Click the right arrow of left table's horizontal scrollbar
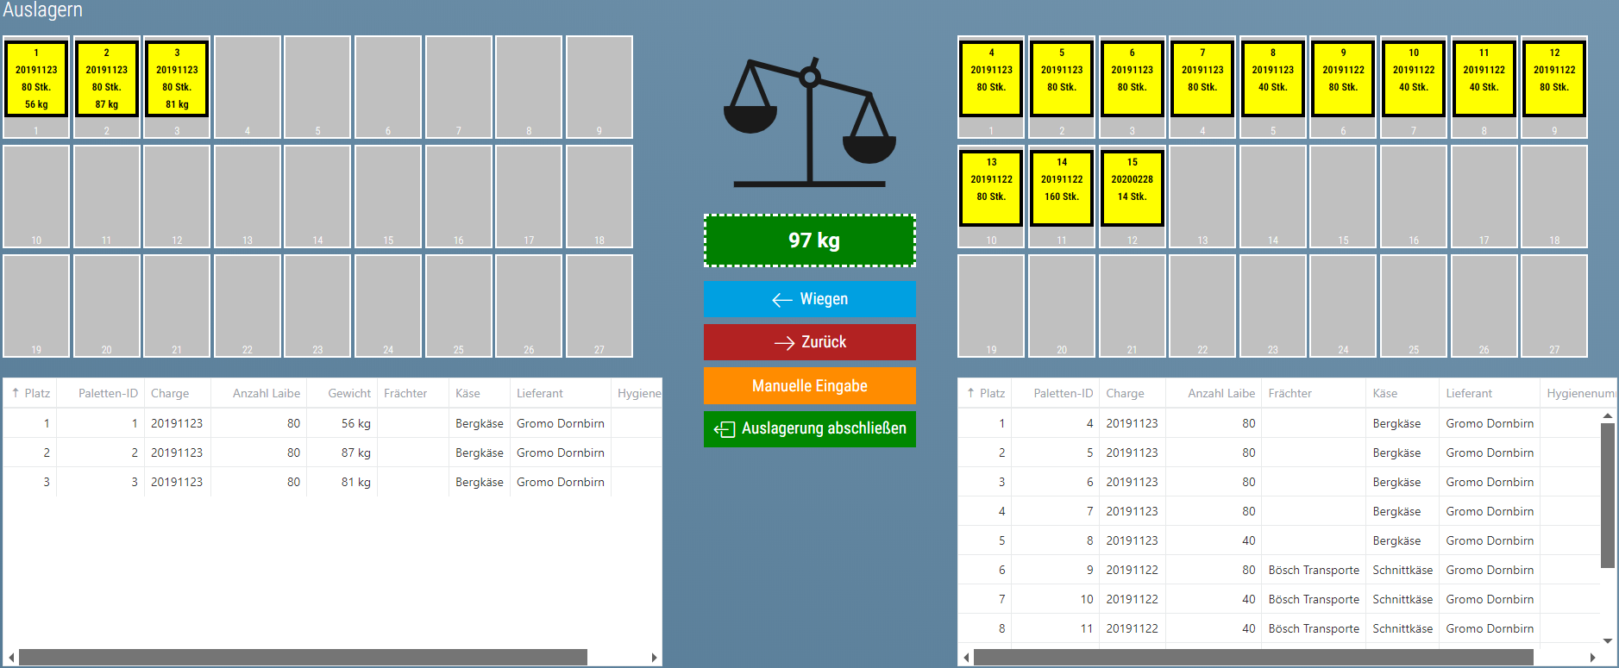 pos(654,658)
